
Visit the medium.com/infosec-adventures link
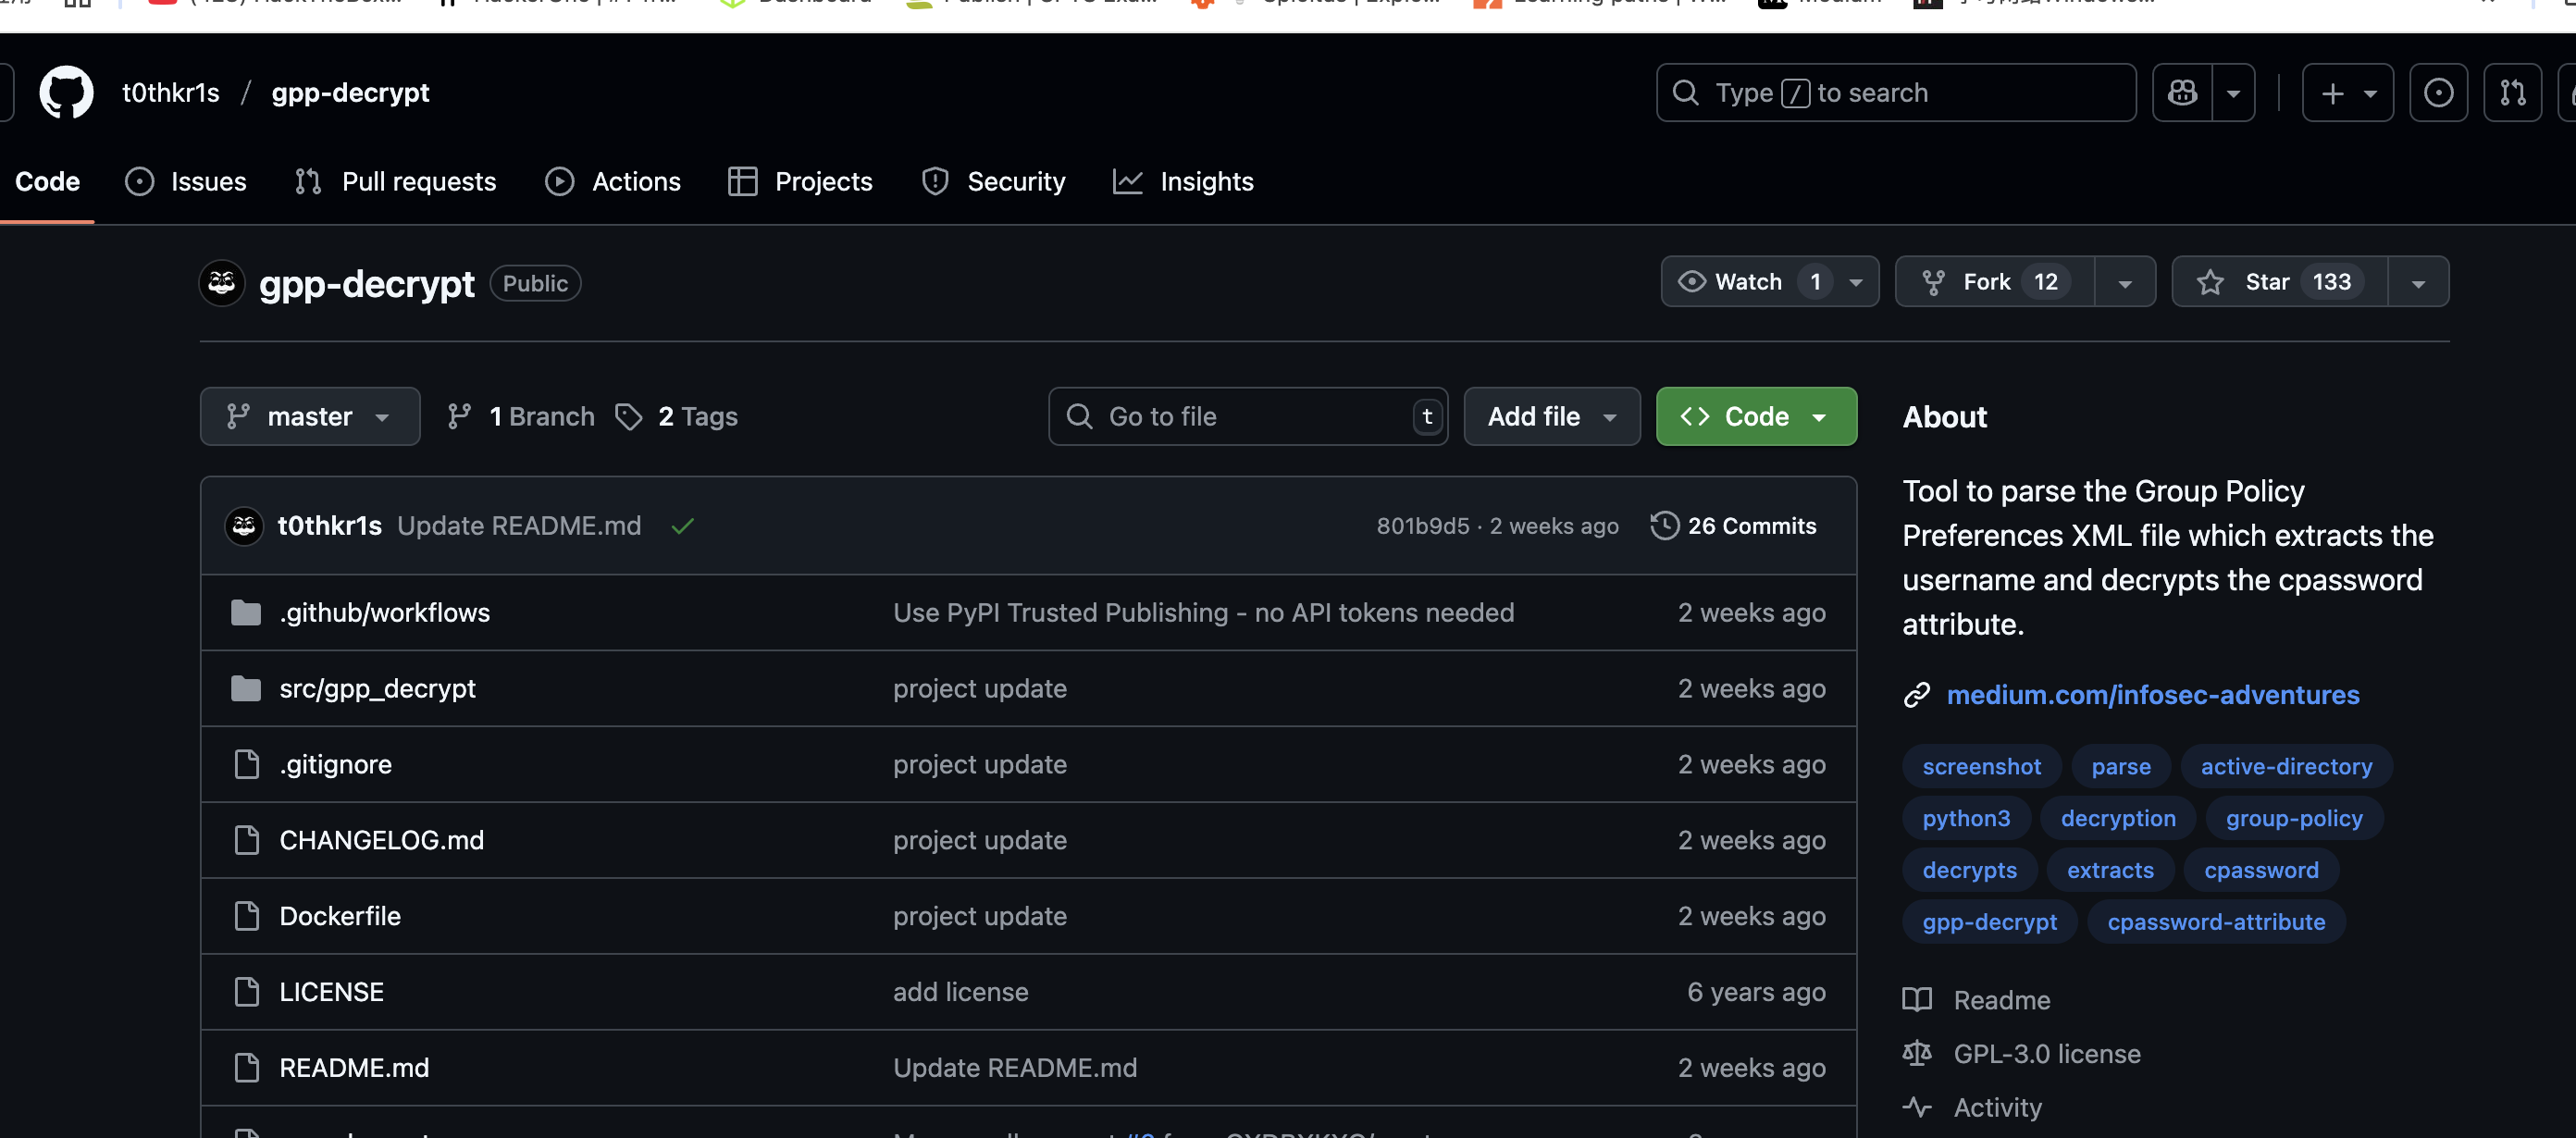tap(2152, 695)
